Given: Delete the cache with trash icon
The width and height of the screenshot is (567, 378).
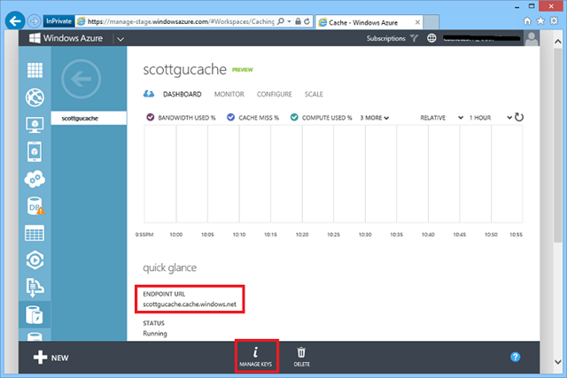Looking at the screenshot, I should [x=301, y=357].
